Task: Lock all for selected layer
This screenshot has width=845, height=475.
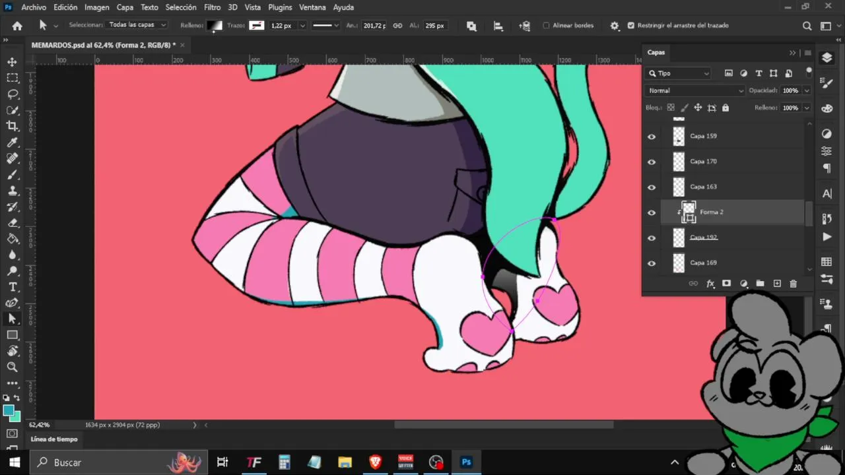Action: click(726, 108)
